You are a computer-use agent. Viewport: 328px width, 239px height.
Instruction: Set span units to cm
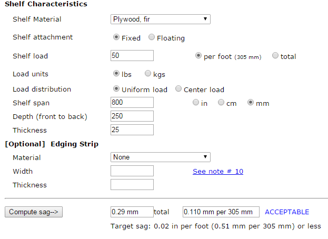click(x=221, y=103)
